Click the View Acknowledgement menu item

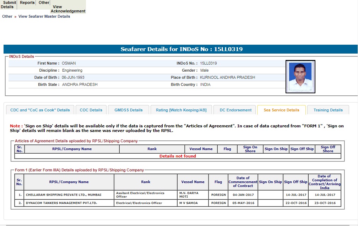pos(68,9)
